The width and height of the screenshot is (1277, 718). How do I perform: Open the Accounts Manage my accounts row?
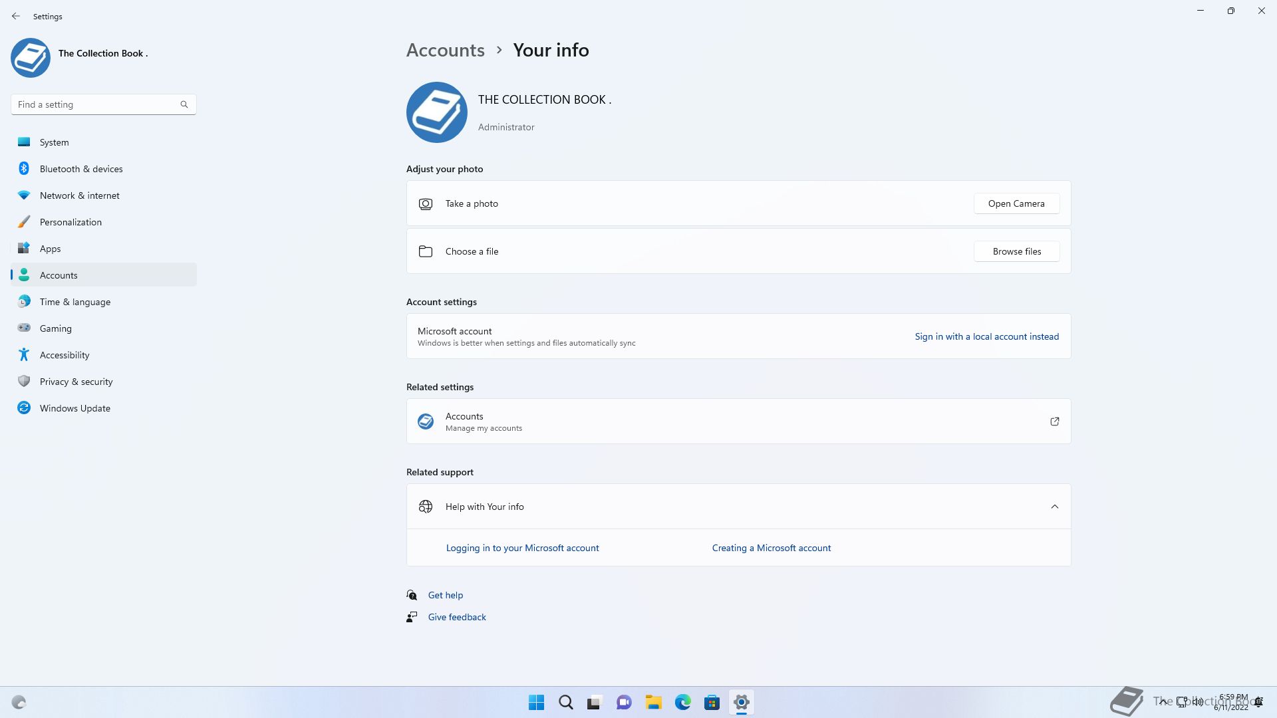click(x=738, y=421)
